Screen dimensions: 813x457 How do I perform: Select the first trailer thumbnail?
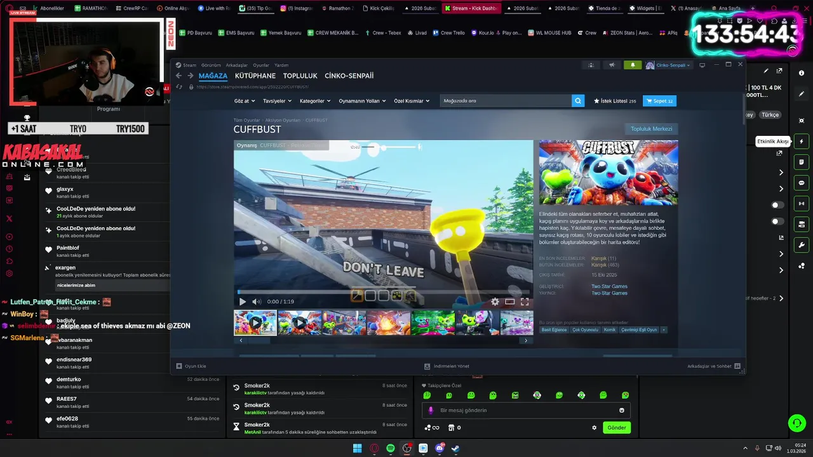[x=255, y=322]
